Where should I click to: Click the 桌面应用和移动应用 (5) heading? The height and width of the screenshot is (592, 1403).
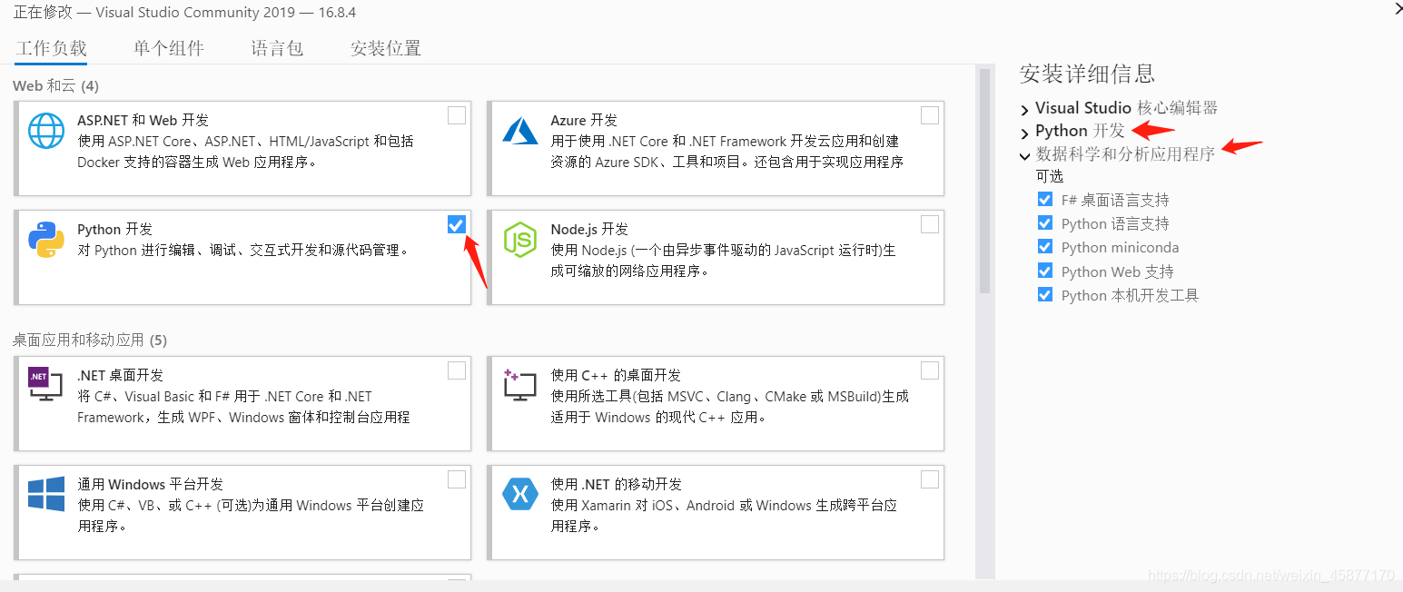90,340
